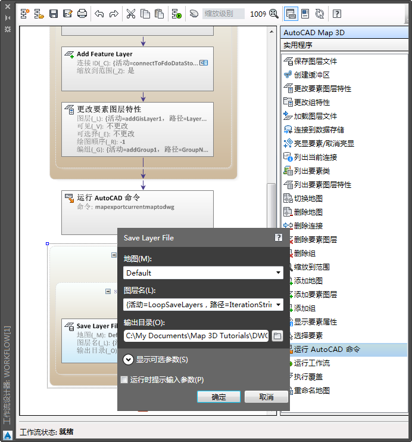Cut with the scissors icon

[x=131, y=14]
